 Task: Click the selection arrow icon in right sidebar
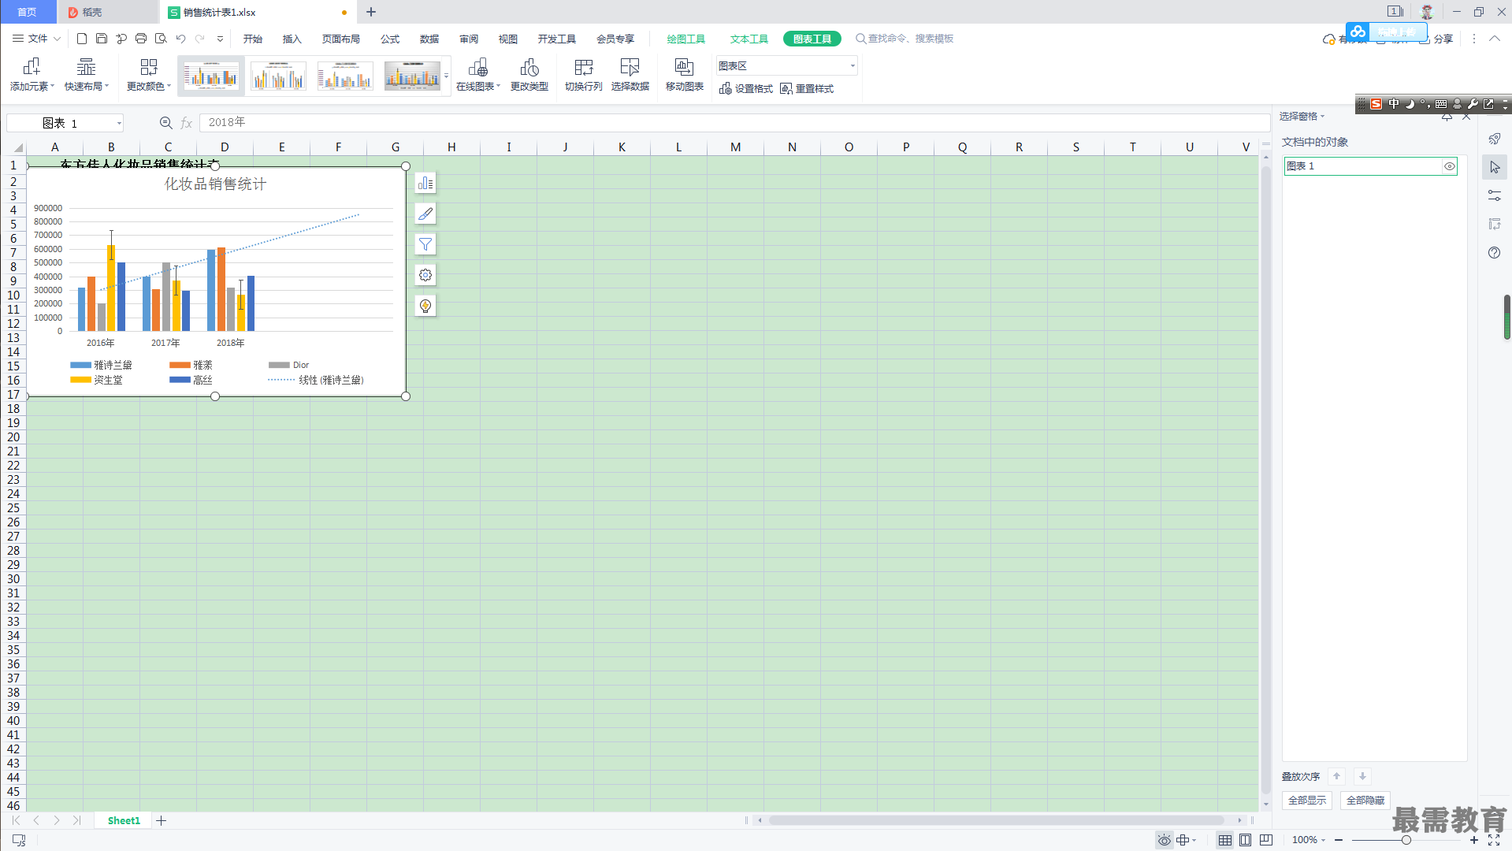coord(1495,168)
